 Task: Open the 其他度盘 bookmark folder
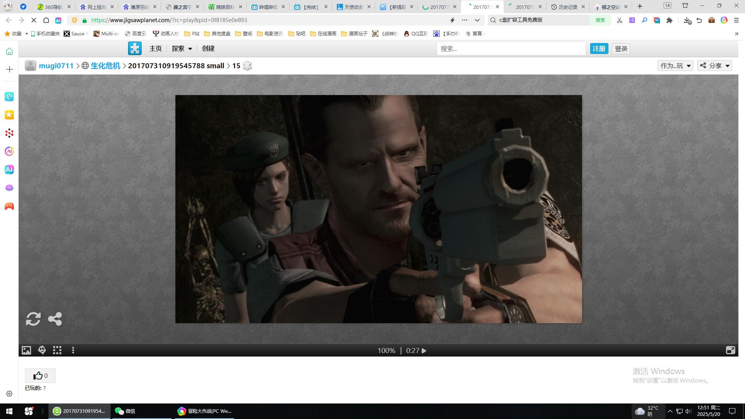(x=217, y=34)
